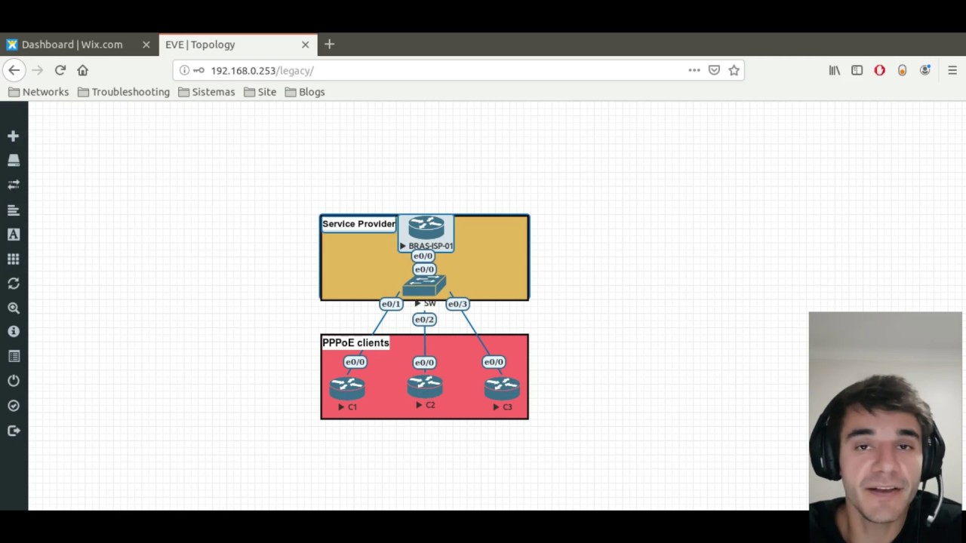Click the e0/1 interface label on SW
This screenshot has width=966, height=543.
click(x=391, y=304)
